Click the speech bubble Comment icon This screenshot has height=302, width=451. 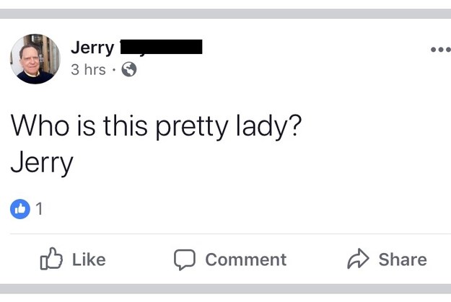pos(185,259)
